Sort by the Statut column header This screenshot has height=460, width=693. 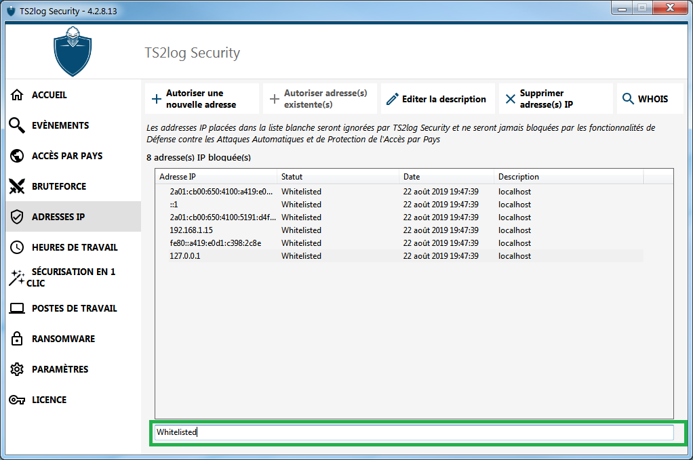coord(338,177)
